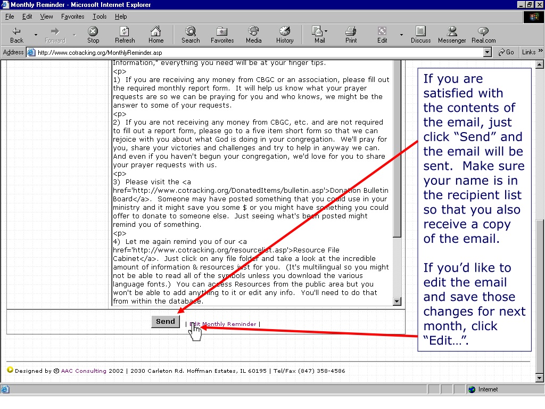Open the Search toolbar icon
Viewport: 545px width, 409px height.
coord(191,35)
